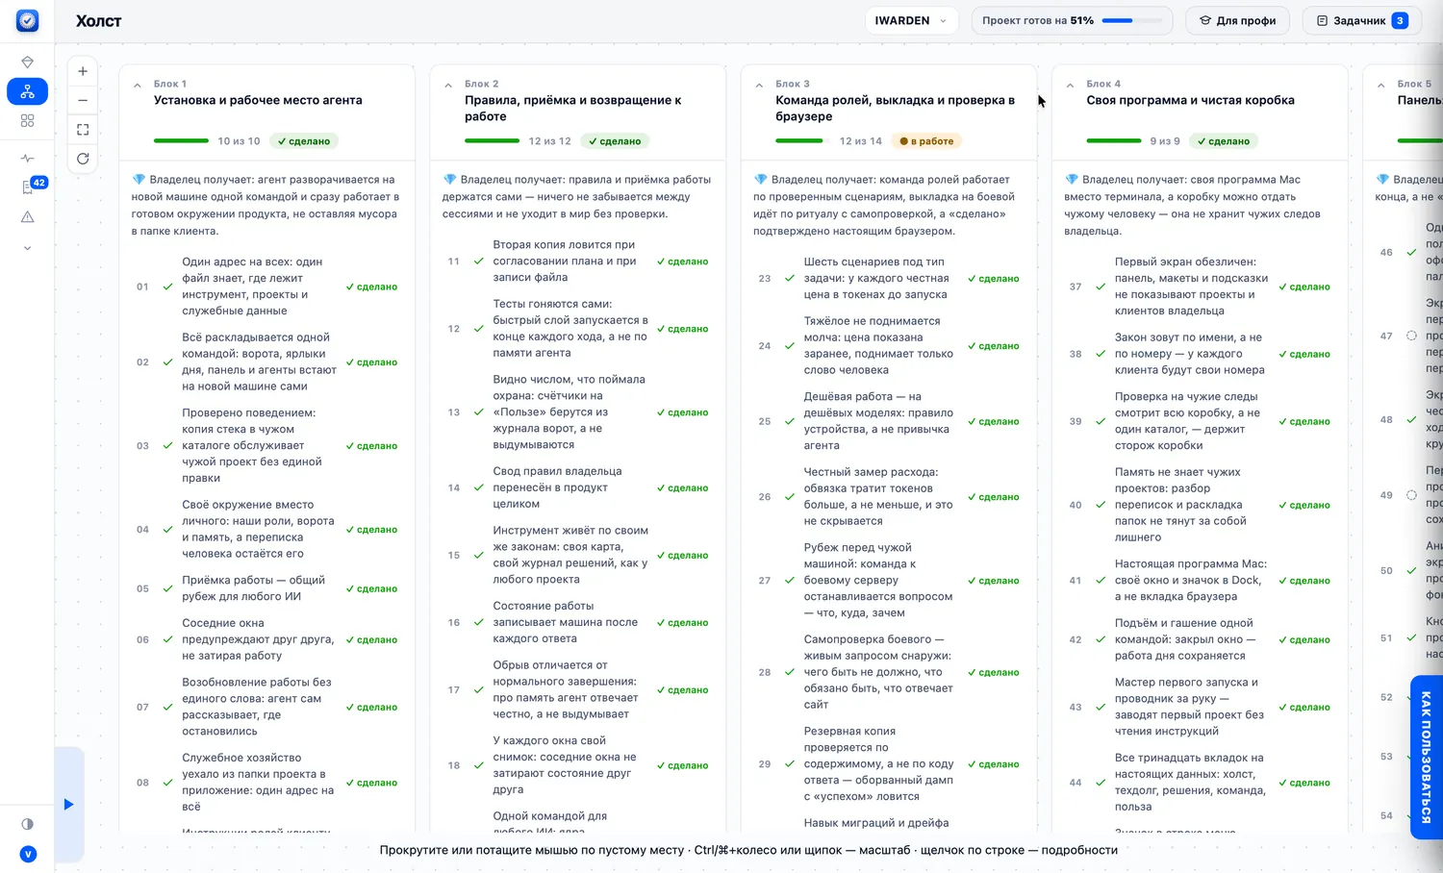Click the 'сделано' status of row 38
Viewport: 1443px width, 873px height.
(1304, 354)
